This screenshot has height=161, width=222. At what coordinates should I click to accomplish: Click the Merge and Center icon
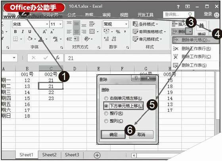92,31
